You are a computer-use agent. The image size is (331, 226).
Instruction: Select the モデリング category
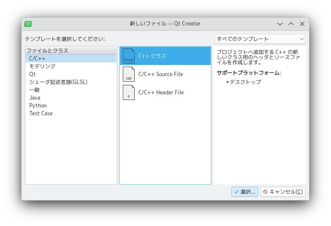[x=71, y=66]
